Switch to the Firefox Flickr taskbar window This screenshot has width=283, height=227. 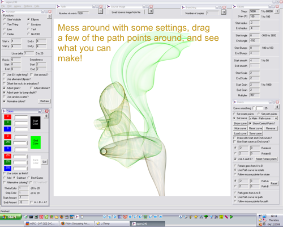click(x=77, y=224)
